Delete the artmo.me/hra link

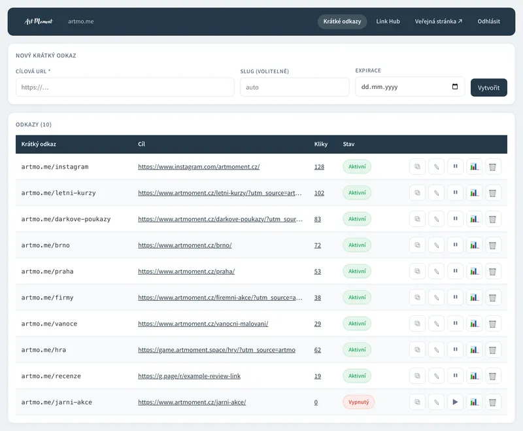(493, 350)
